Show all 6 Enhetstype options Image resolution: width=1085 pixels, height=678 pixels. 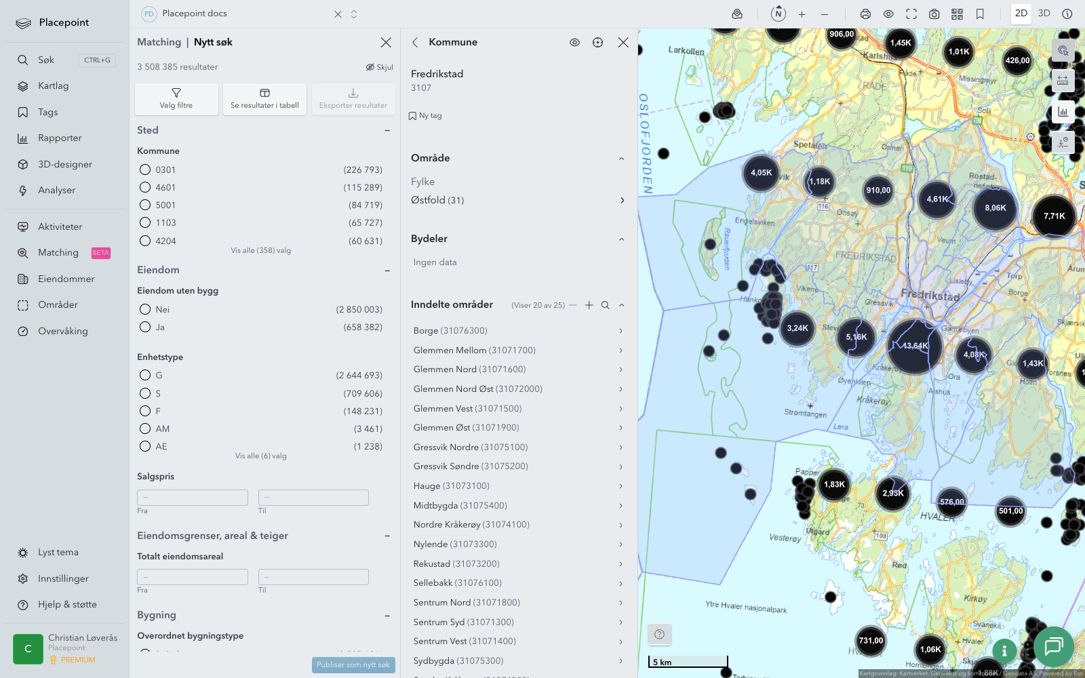pos(261,456)
